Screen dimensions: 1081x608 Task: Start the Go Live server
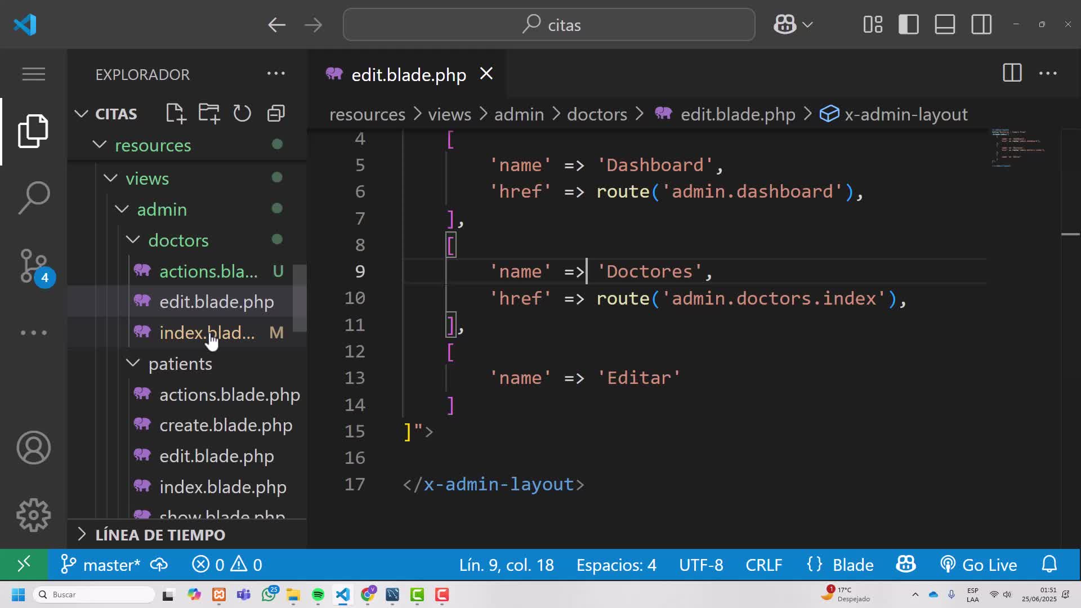[x=979, y=565]
